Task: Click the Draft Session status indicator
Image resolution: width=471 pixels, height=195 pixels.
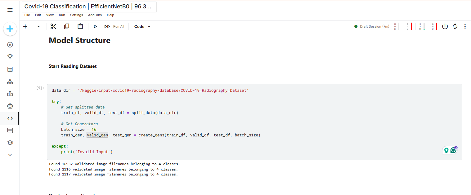Action: coord(372,26)
